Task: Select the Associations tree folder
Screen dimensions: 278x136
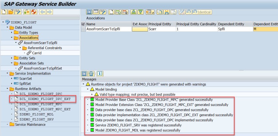Action: (28, 38)
